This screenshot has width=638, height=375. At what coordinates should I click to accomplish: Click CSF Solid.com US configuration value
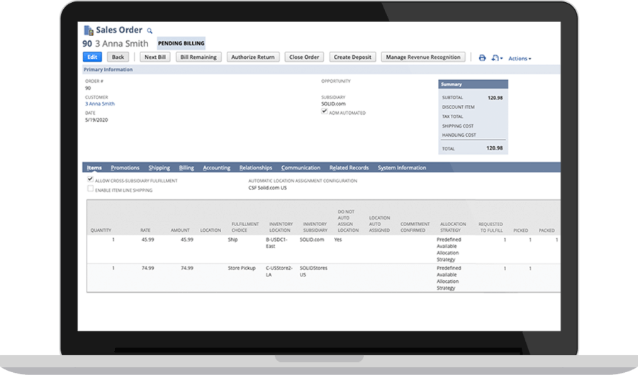(x=267, y=188)
